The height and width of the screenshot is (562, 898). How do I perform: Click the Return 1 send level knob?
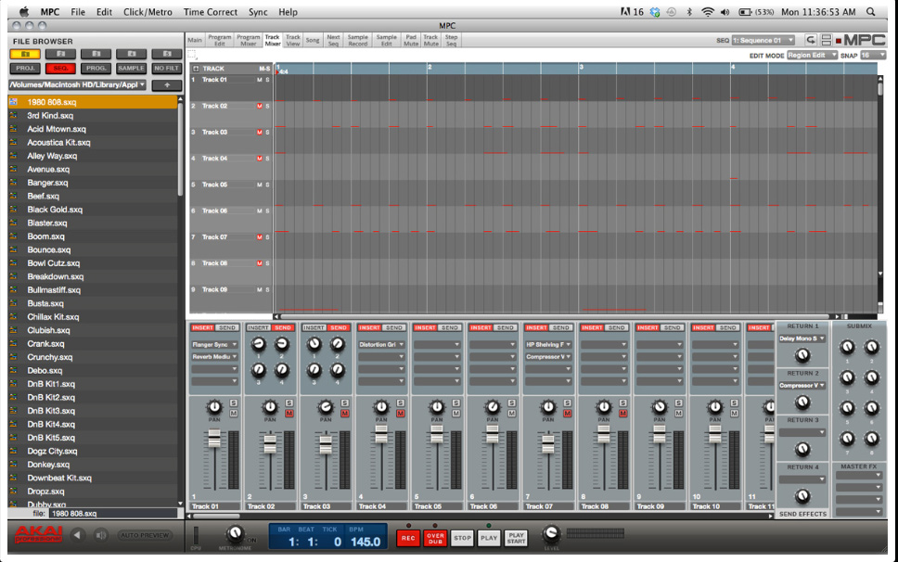802,355
